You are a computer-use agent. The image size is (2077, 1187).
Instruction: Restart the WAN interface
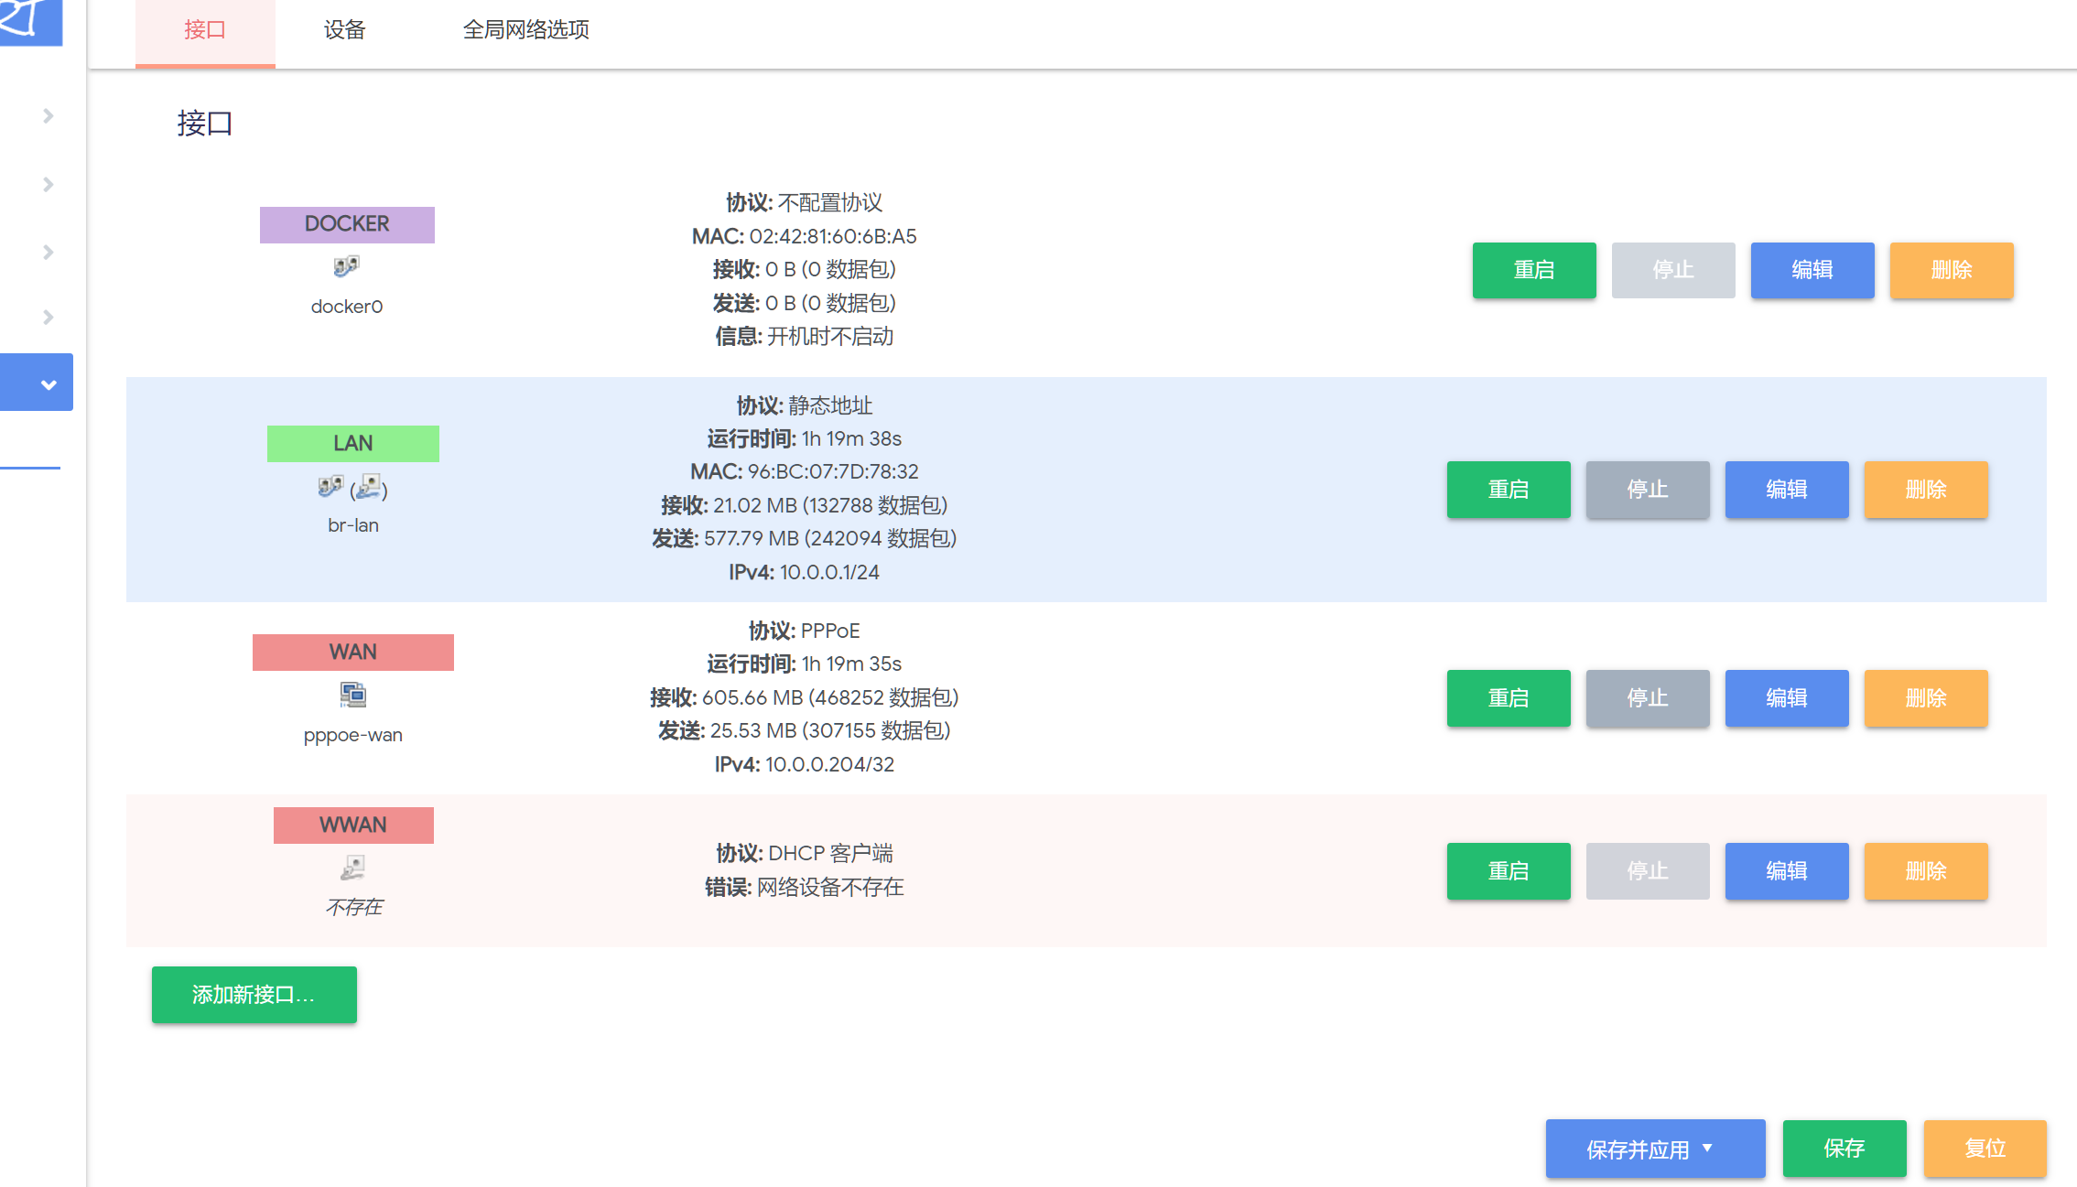pos(1508,698)
